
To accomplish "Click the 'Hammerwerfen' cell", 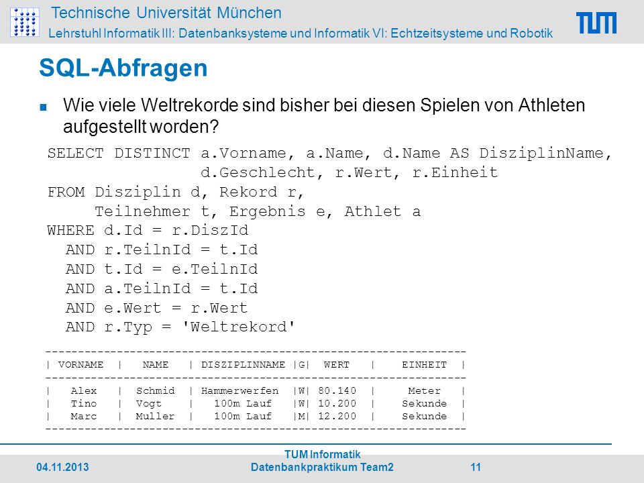I will [x=240, y=390].
